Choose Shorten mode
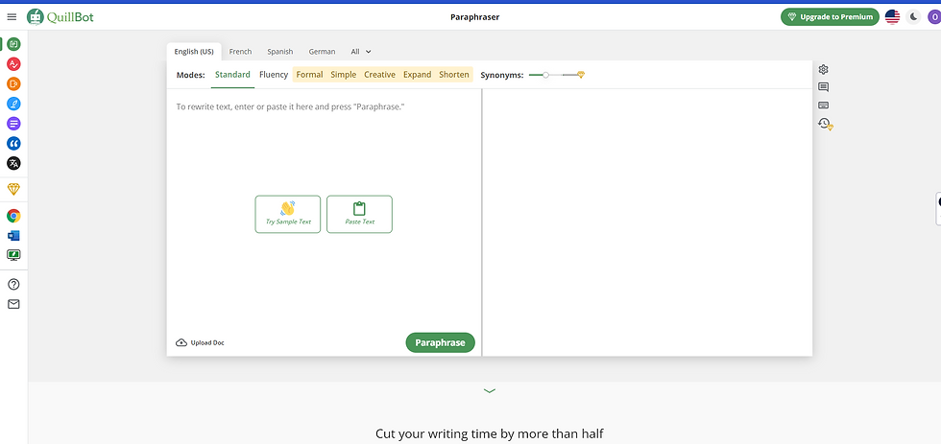This screenshot has width=941, height=444. 454,75
